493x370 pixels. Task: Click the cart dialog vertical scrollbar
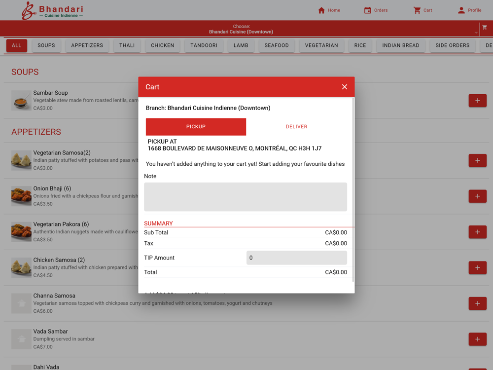[353, 190]
